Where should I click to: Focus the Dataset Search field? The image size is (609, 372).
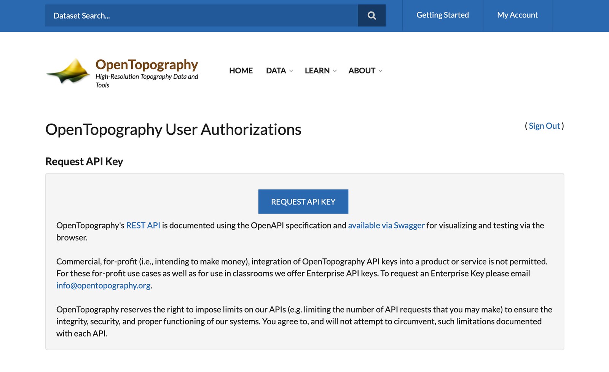[x=201, y=16]
